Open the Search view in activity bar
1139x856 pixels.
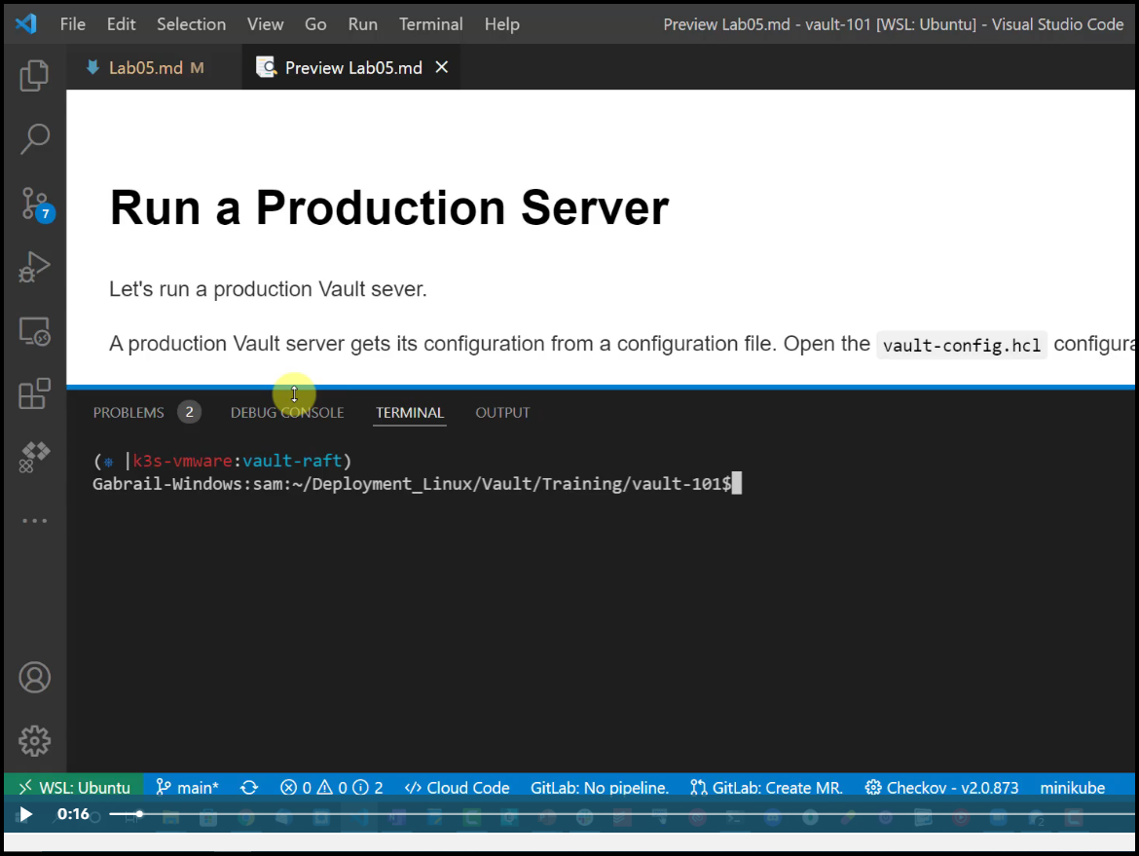click(x=34, y=138)
